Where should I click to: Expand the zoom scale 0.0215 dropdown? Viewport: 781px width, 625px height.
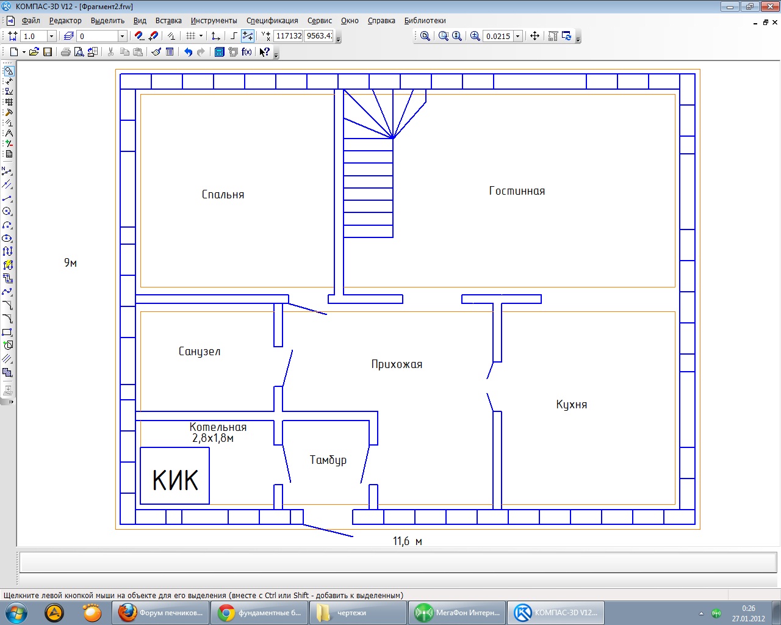click(x=518, y=36)
